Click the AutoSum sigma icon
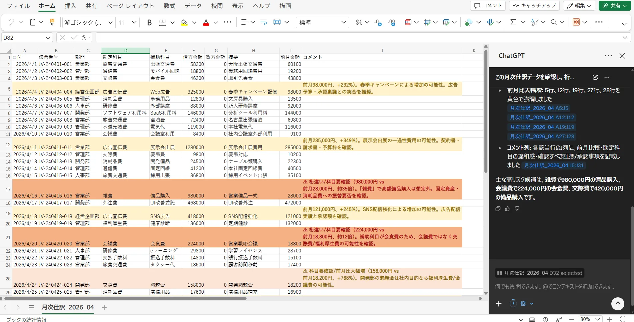Viewport: 634px width, 322px height. pyautogui.click(x=513, y=22)
